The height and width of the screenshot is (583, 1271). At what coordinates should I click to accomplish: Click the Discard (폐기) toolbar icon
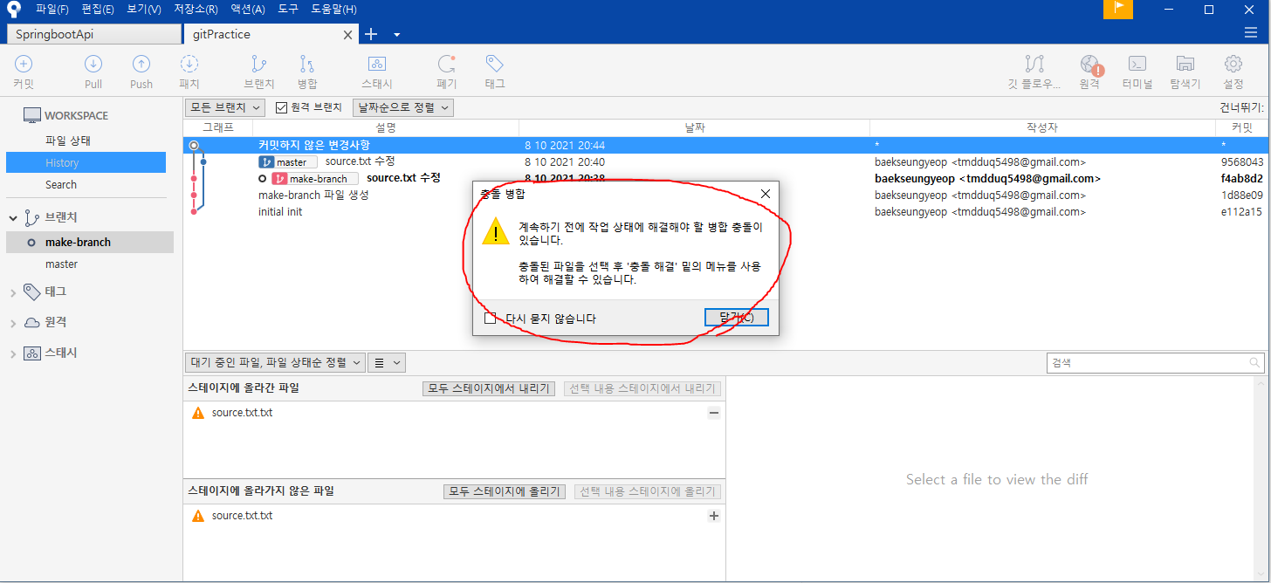pos(447,64)
